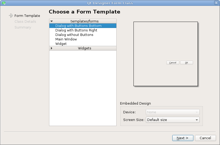This screenshot has height=145, width=220.
Task: Close the Qt Designer Form Class dialog
Action: pos(216,3)
